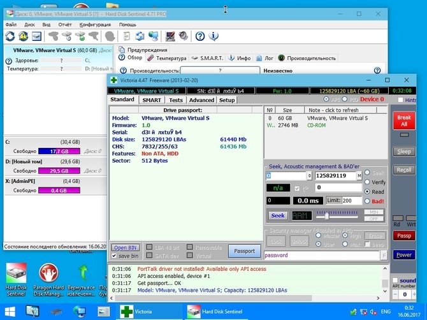The height and width of the screenshot is (320, 427).
Task: Open the Tests tab in Victoria
Action: coord(176,100)
